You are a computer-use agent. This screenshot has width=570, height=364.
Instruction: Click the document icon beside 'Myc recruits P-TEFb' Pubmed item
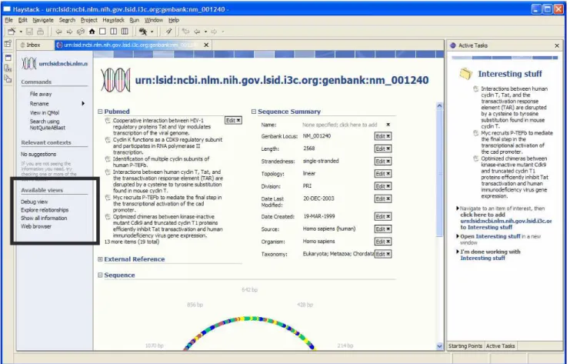[108, 198]
